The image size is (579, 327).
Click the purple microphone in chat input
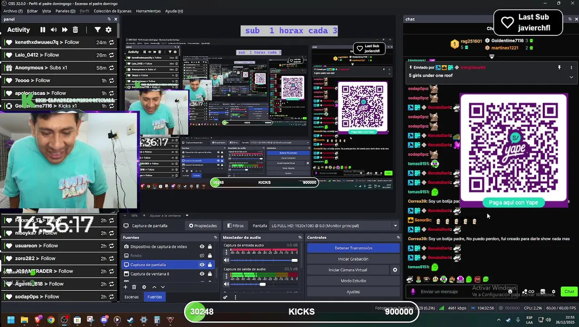413,292
